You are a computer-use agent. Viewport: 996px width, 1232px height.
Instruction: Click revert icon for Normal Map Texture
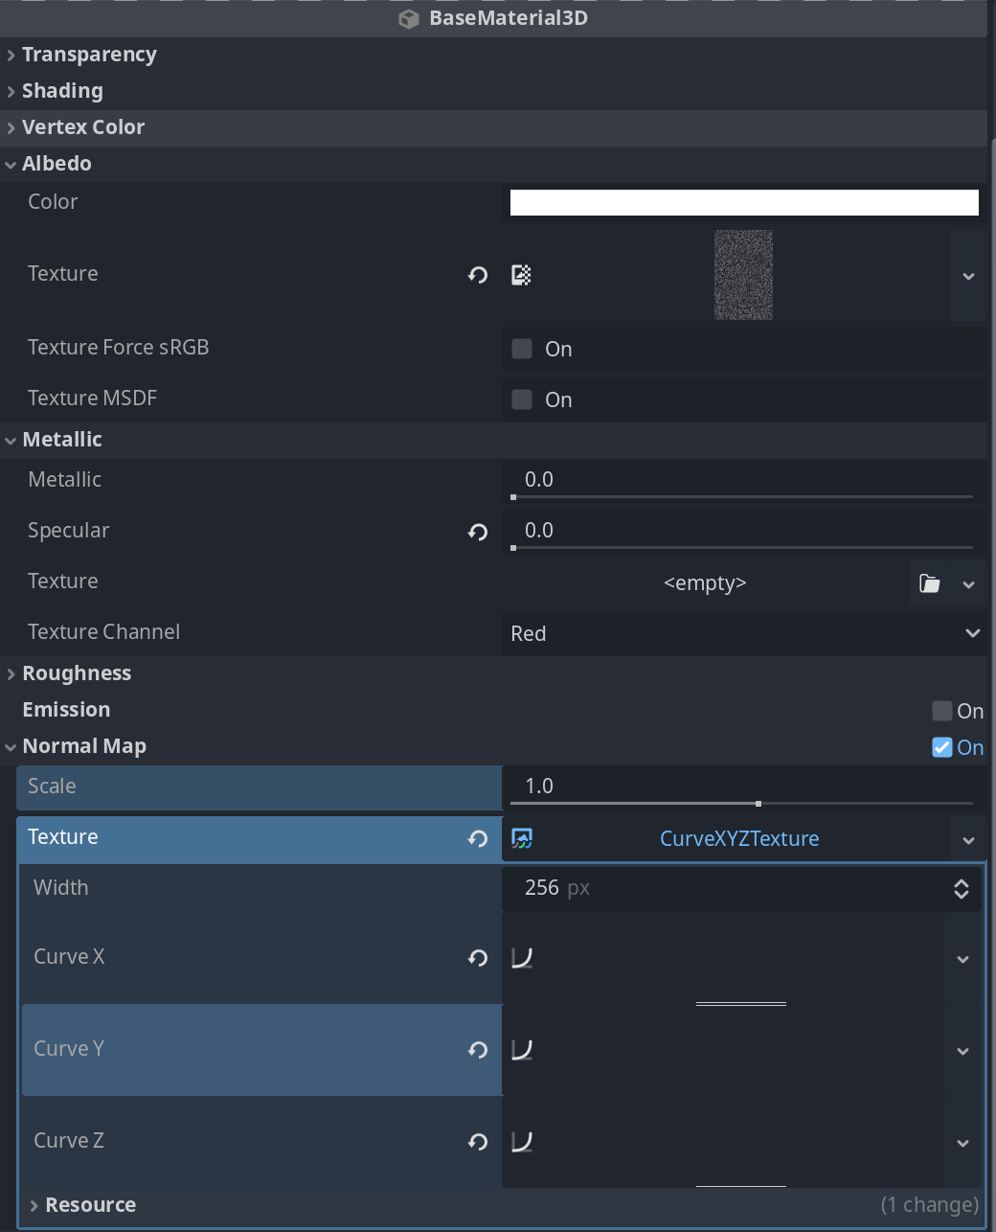coord(478,839)
